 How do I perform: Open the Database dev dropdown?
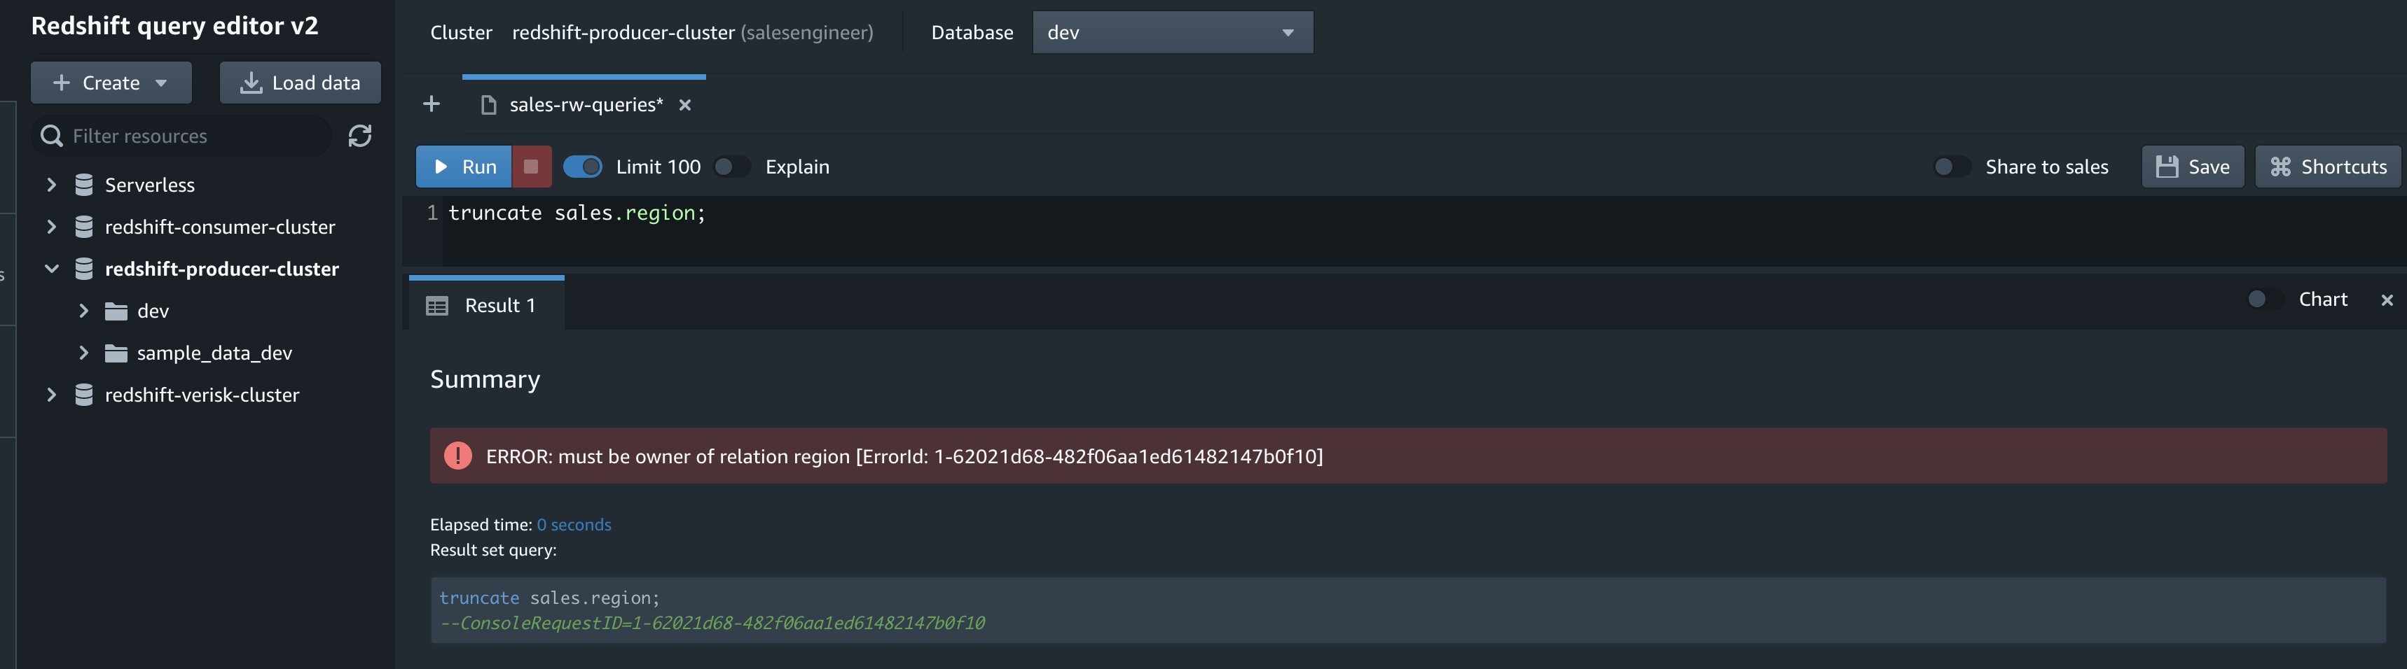tap(1172, 33)
